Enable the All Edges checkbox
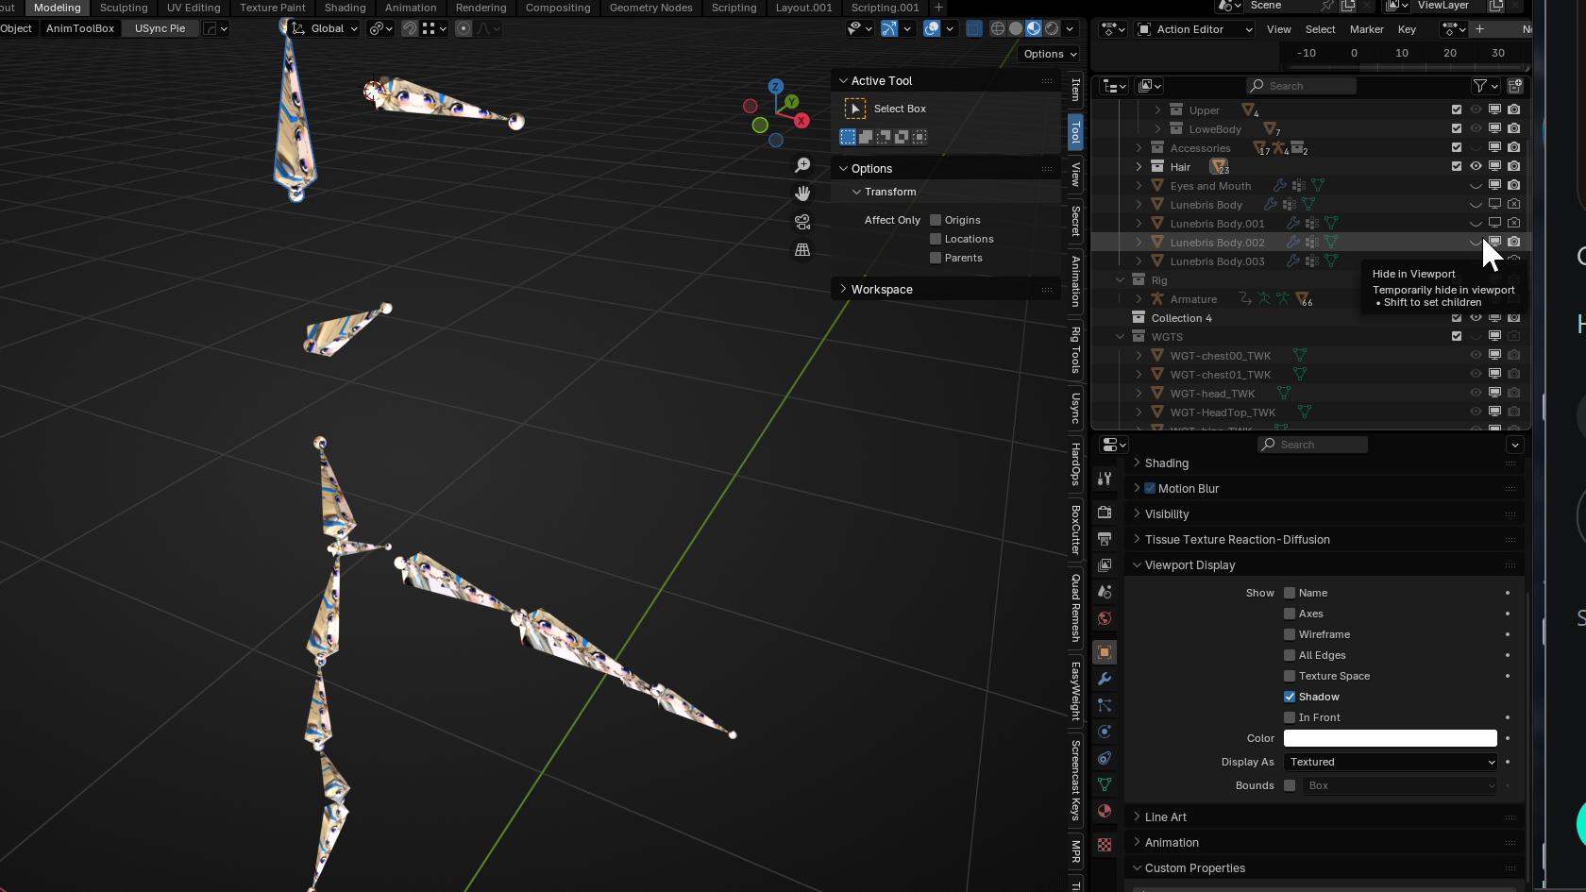Screen dimensions: 1586x892 (1290, 655)
